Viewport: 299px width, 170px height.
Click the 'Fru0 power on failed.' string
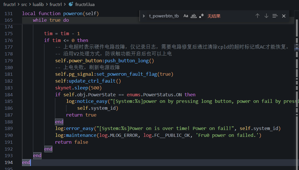(x=227, y=135)
